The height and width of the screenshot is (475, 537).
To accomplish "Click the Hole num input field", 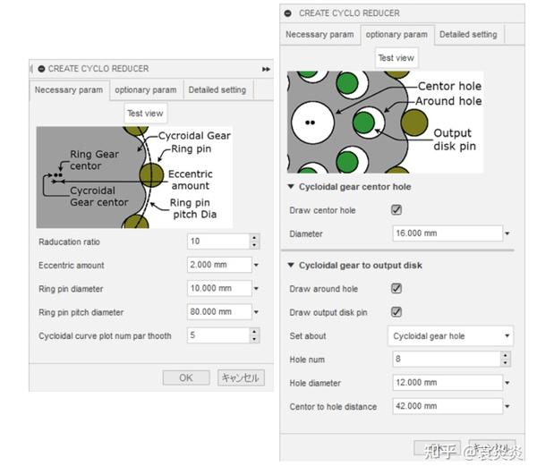I will 445,359.
